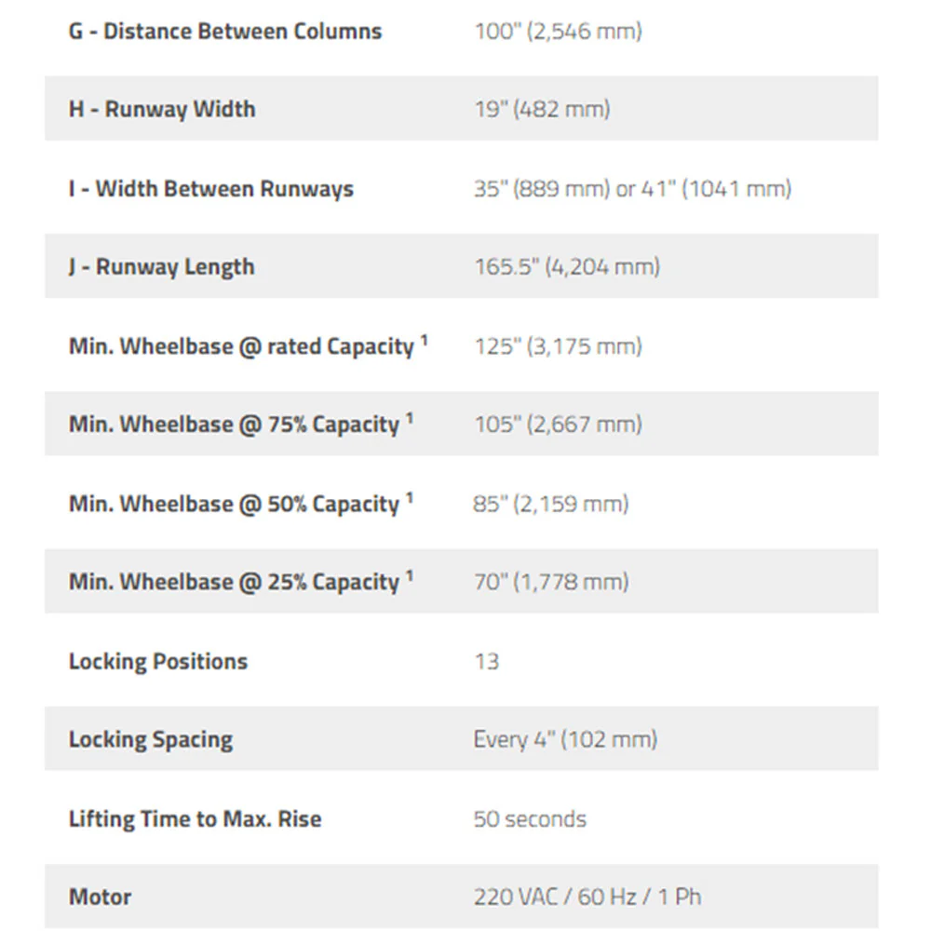
Task: Select Min. Wheelbase @ 50% Capacity label
Action: tap(234, 504)
